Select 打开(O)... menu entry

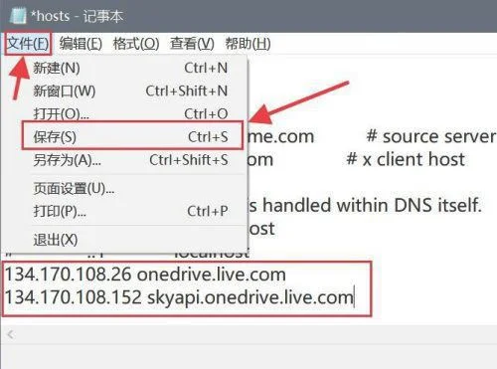point(130,114)
